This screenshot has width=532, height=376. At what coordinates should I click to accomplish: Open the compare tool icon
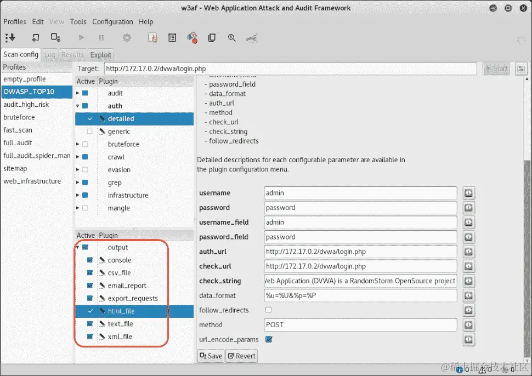[212, 37]
